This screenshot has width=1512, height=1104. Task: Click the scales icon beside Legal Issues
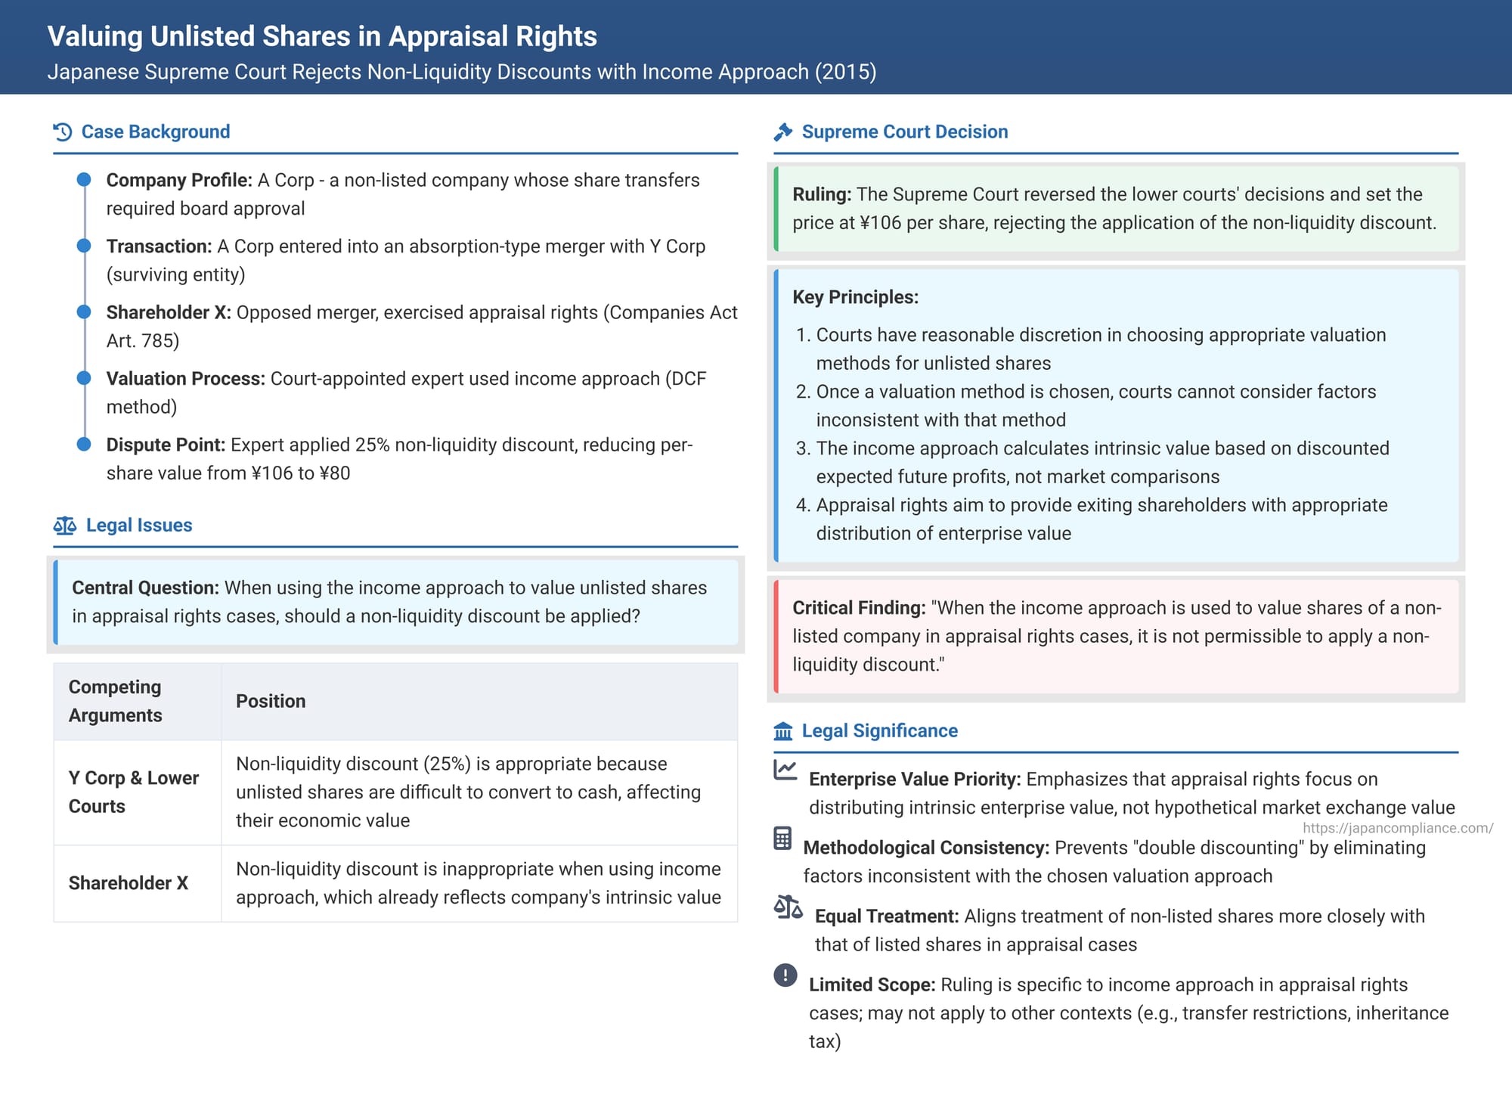65,526
